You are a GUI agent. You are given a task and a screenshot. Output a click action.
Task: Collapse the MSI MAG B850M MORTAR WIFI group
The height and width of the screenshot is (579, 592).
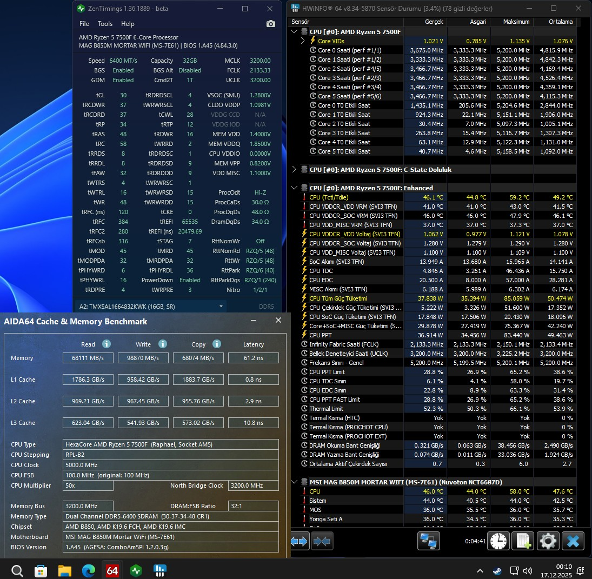tap(294, 482)
